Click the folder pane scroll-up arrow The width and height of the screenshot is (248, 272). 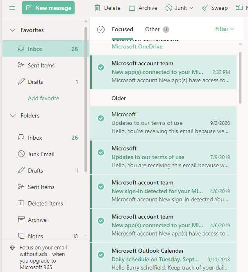point(86,21)
